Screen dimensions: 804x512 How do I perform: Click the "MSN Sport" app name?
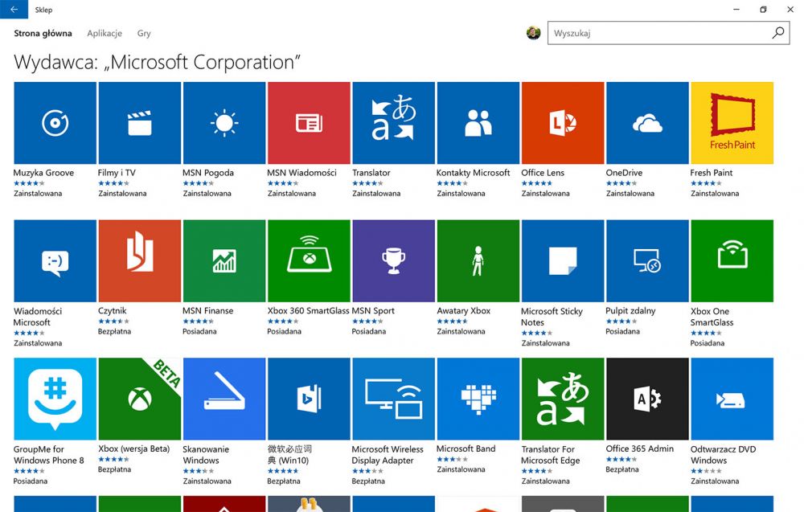373,310
